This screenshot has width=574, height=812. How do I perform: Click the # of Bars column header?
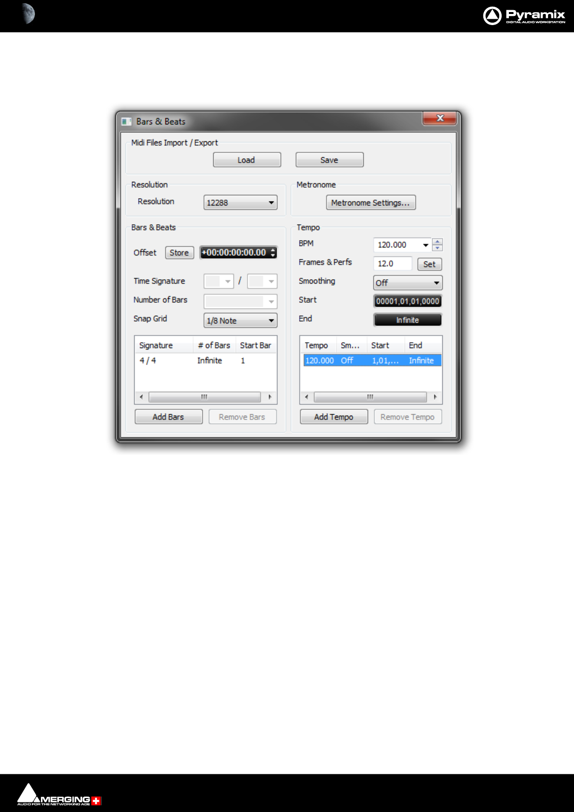click(214, 345)
